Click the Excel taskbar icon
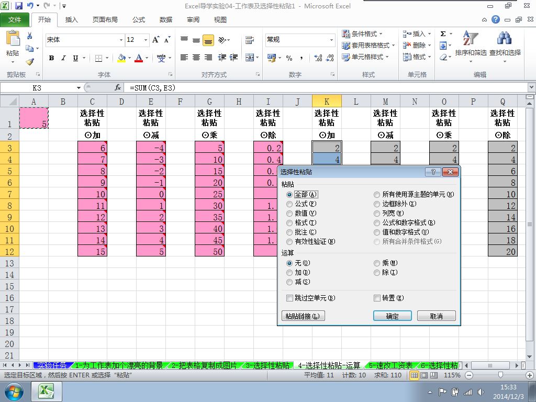The image size is (536, 402). tap(47, 392)
